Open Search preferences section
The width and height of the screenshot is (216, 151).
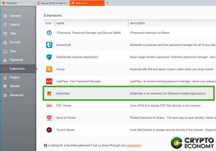(18, 25)
